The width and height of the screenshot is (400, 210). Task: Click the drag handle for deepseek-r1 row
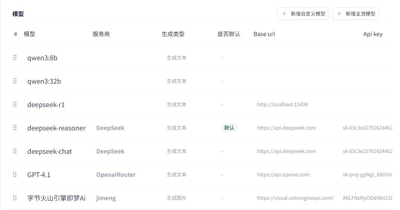click(x=15, y=104)
